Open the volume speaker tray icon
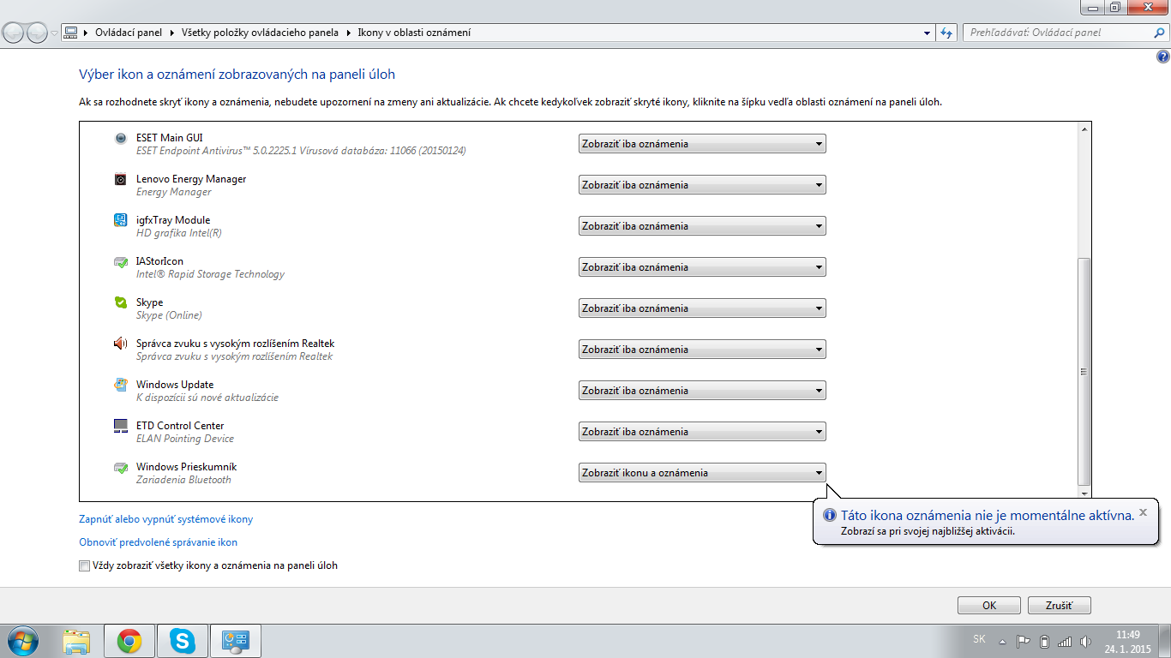The width and height of the screenshot is (1171, 658). coord(1086,641)
